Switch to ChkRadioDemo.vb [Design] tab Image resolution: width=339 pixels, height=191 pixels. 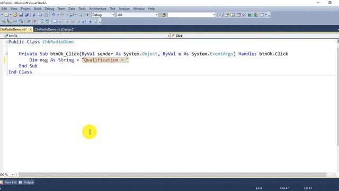55,29
